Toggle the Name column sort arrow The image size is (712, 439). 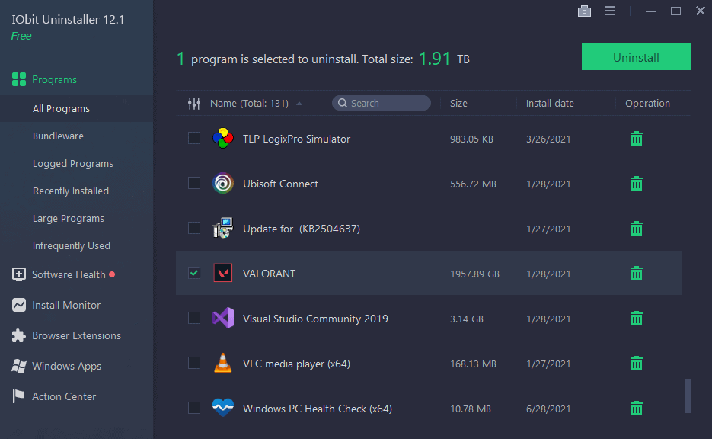click(x=299, y=104)
